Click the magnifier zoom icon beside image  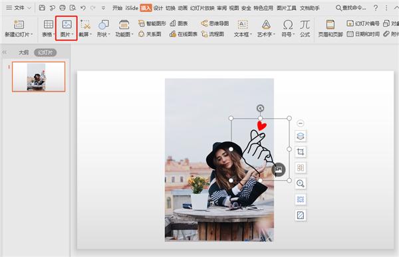click(301, 183)
